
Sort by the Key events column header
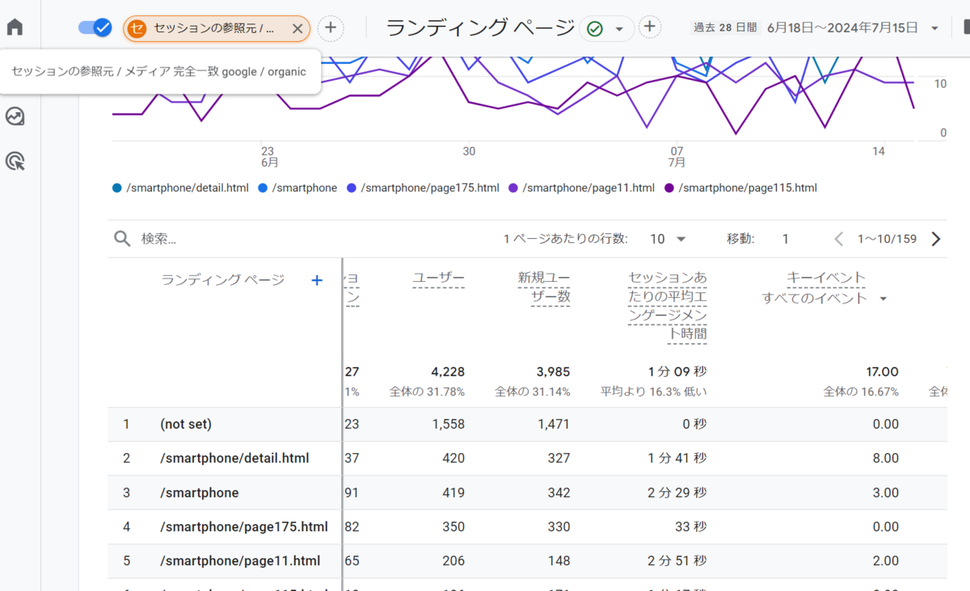(x=825, y=278)
